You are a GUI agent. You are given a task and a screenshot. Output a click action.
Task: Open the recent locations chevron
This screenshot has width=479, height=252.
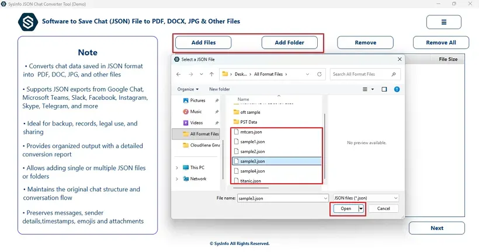click(x=202, y=74)
